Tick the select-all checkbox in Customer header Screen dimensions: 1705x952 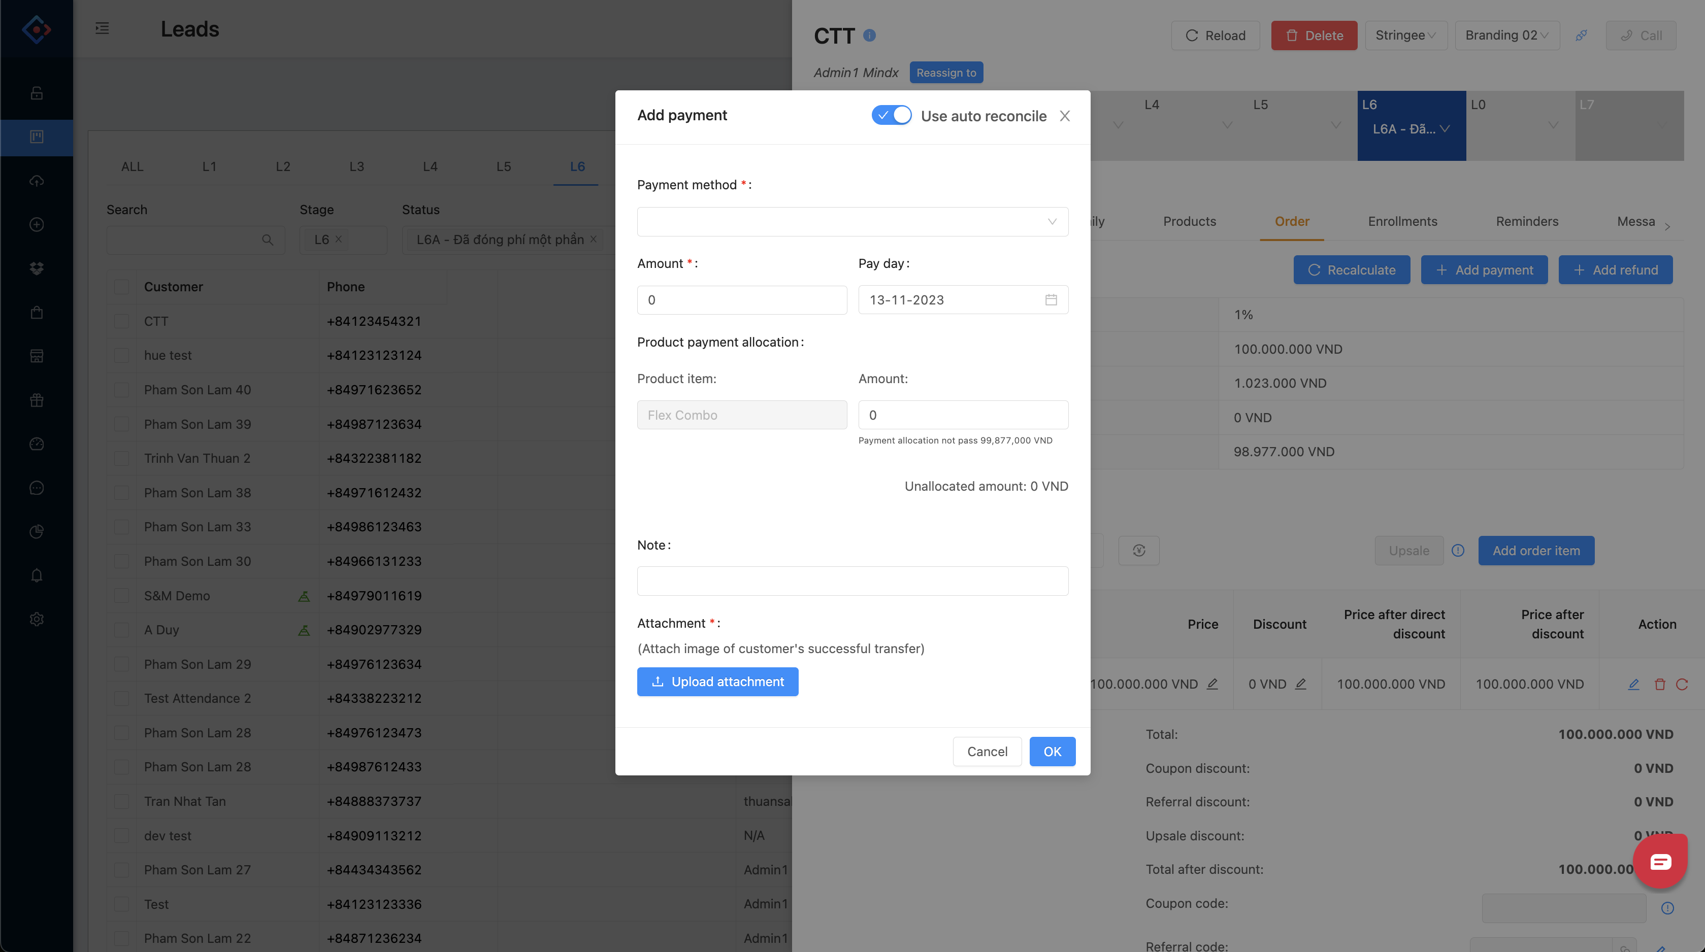click(122, 286)
